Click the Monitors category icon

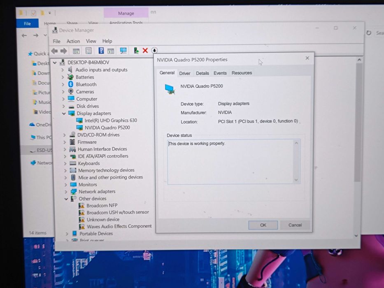pyautogui.click(x=74, y=184)
